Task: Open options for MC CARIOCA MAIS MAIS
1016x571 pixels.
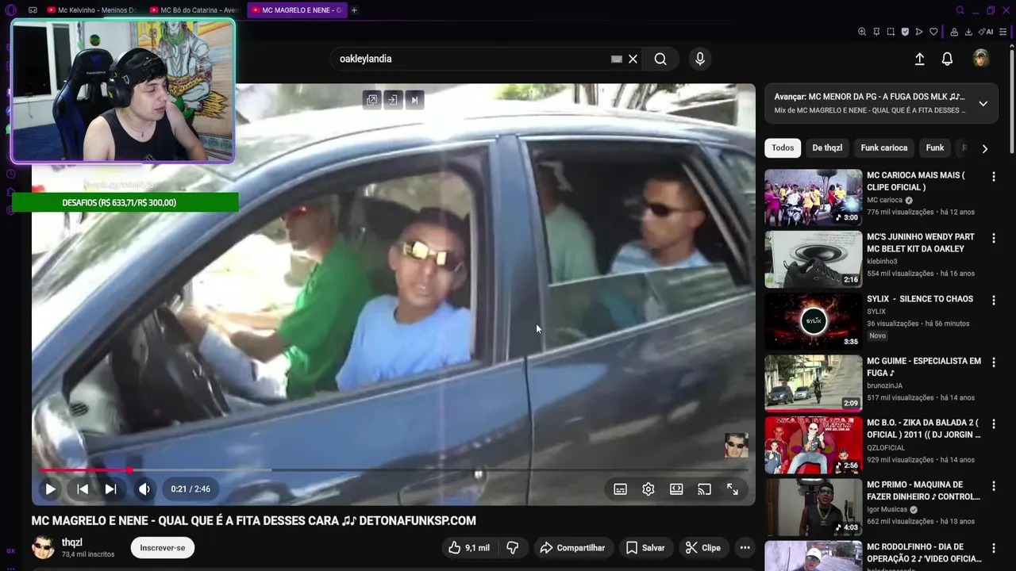Action: [x=993, y=176]
